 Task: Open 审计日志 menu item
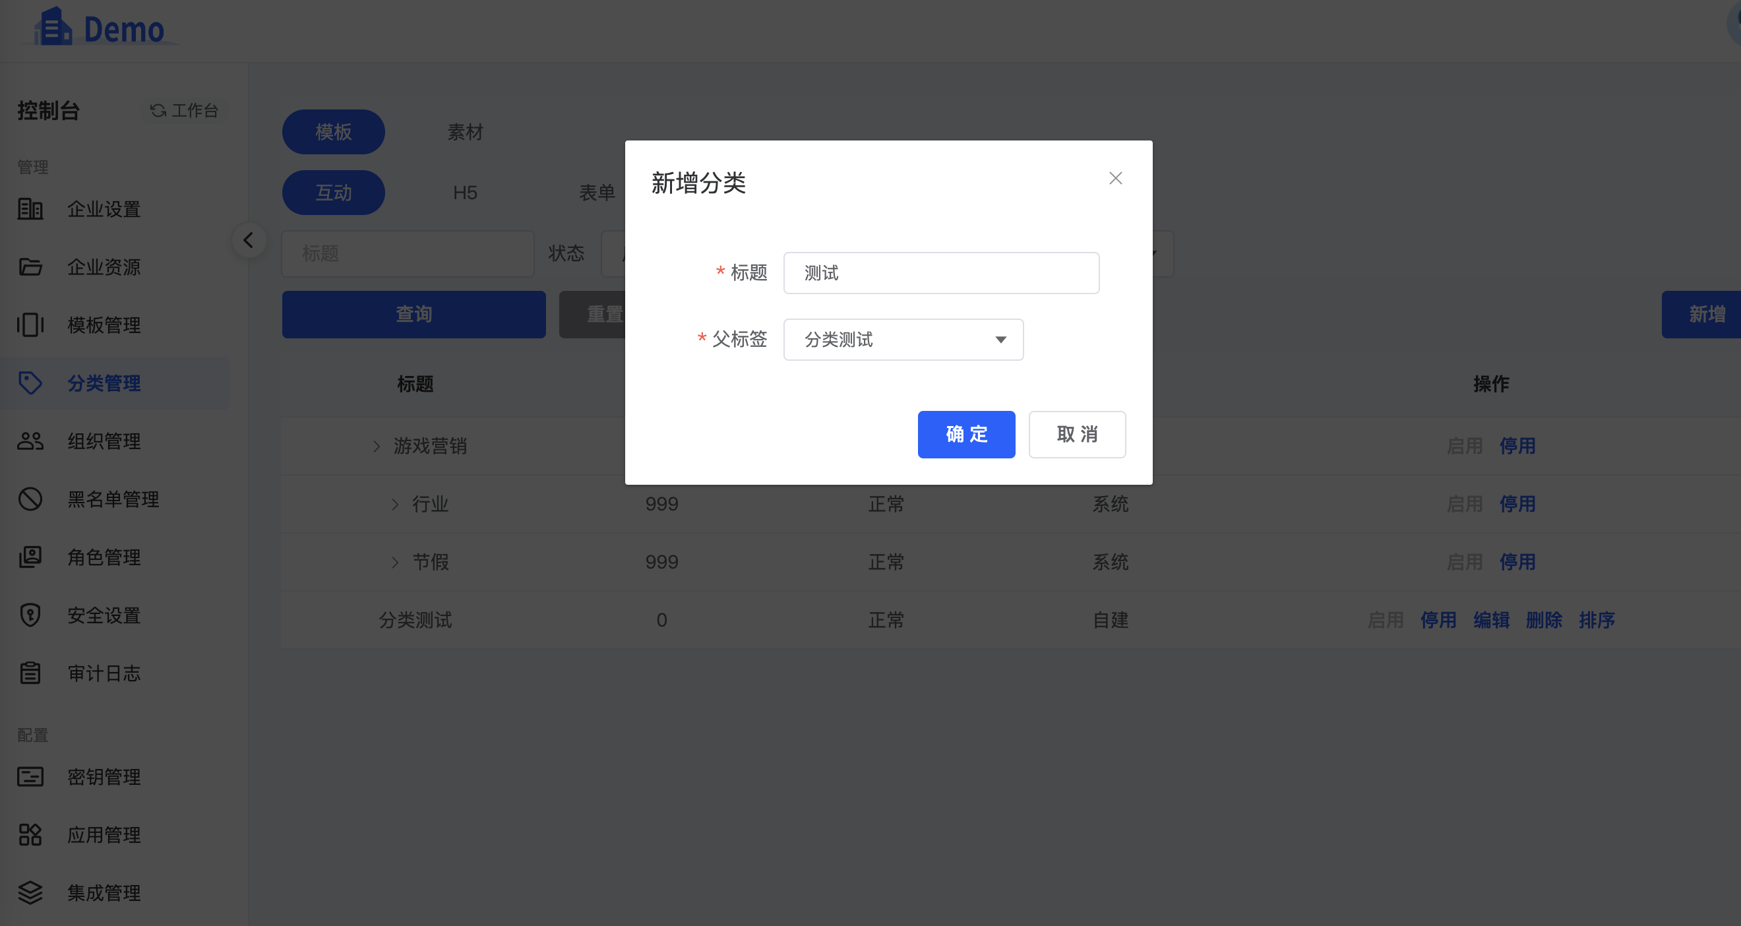pyautogui.click(x=104, y=673)
